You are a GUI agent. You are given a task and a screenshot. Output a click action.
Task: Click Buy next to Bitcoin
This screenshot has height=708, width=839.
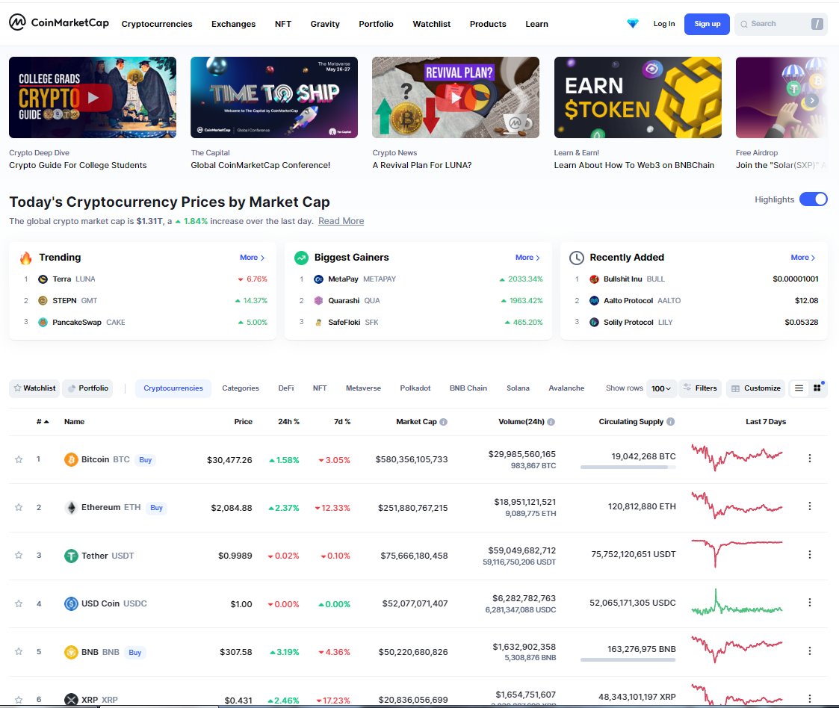[146, 460]
